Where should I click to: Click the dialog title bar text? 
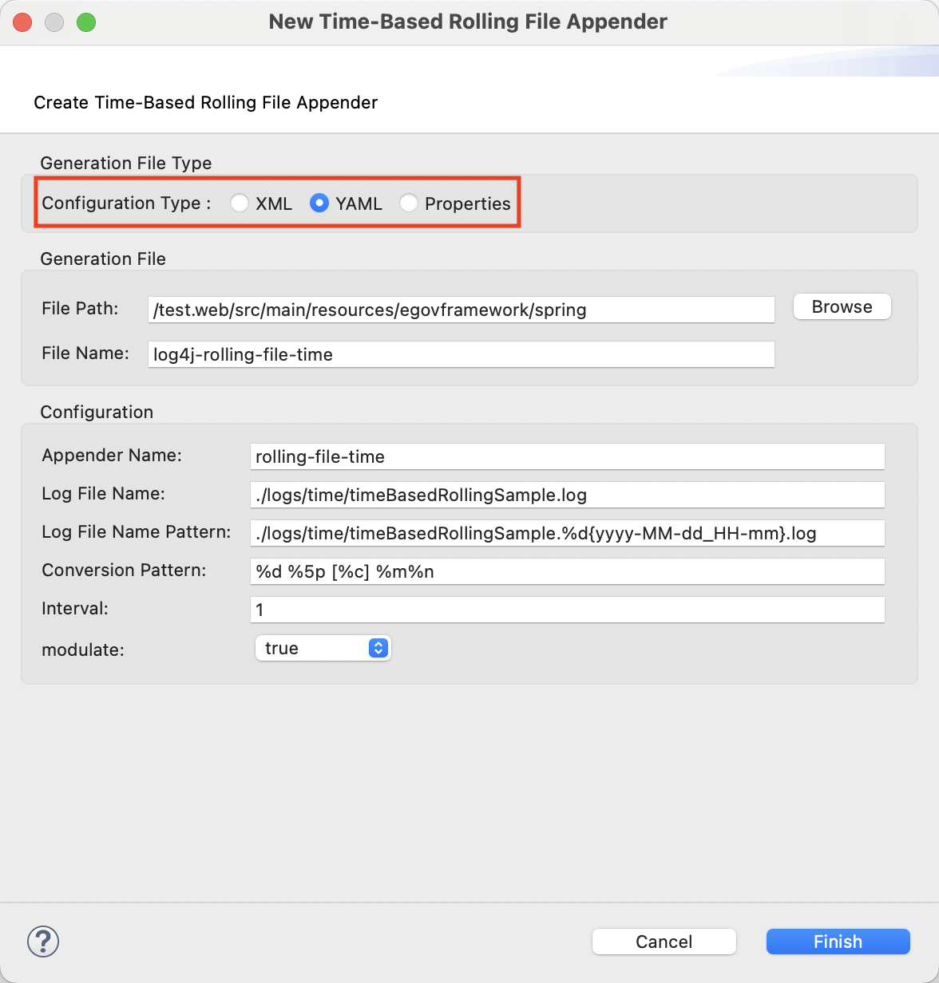click(468, 22)
